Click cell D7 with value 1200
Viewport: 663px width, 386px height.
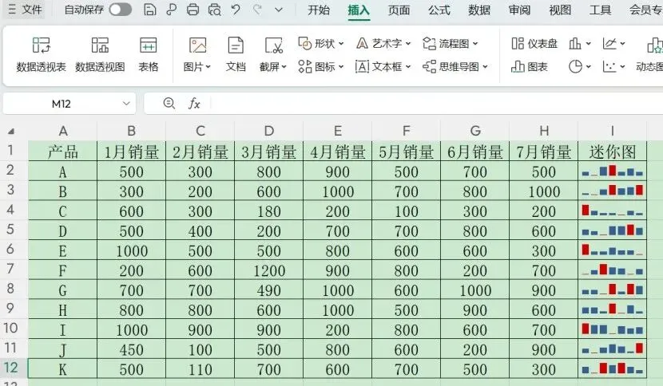coord(268,270)
